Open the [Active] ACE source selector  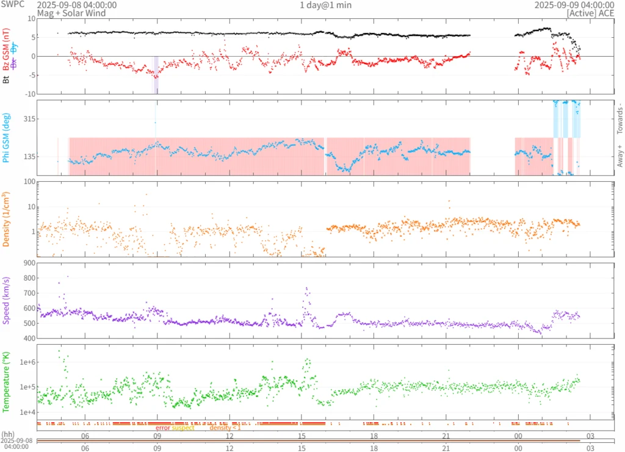click(590, 13)
